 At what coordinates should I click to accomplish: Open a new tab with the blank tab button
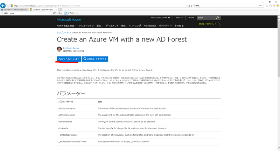click(x=60, y=10)
